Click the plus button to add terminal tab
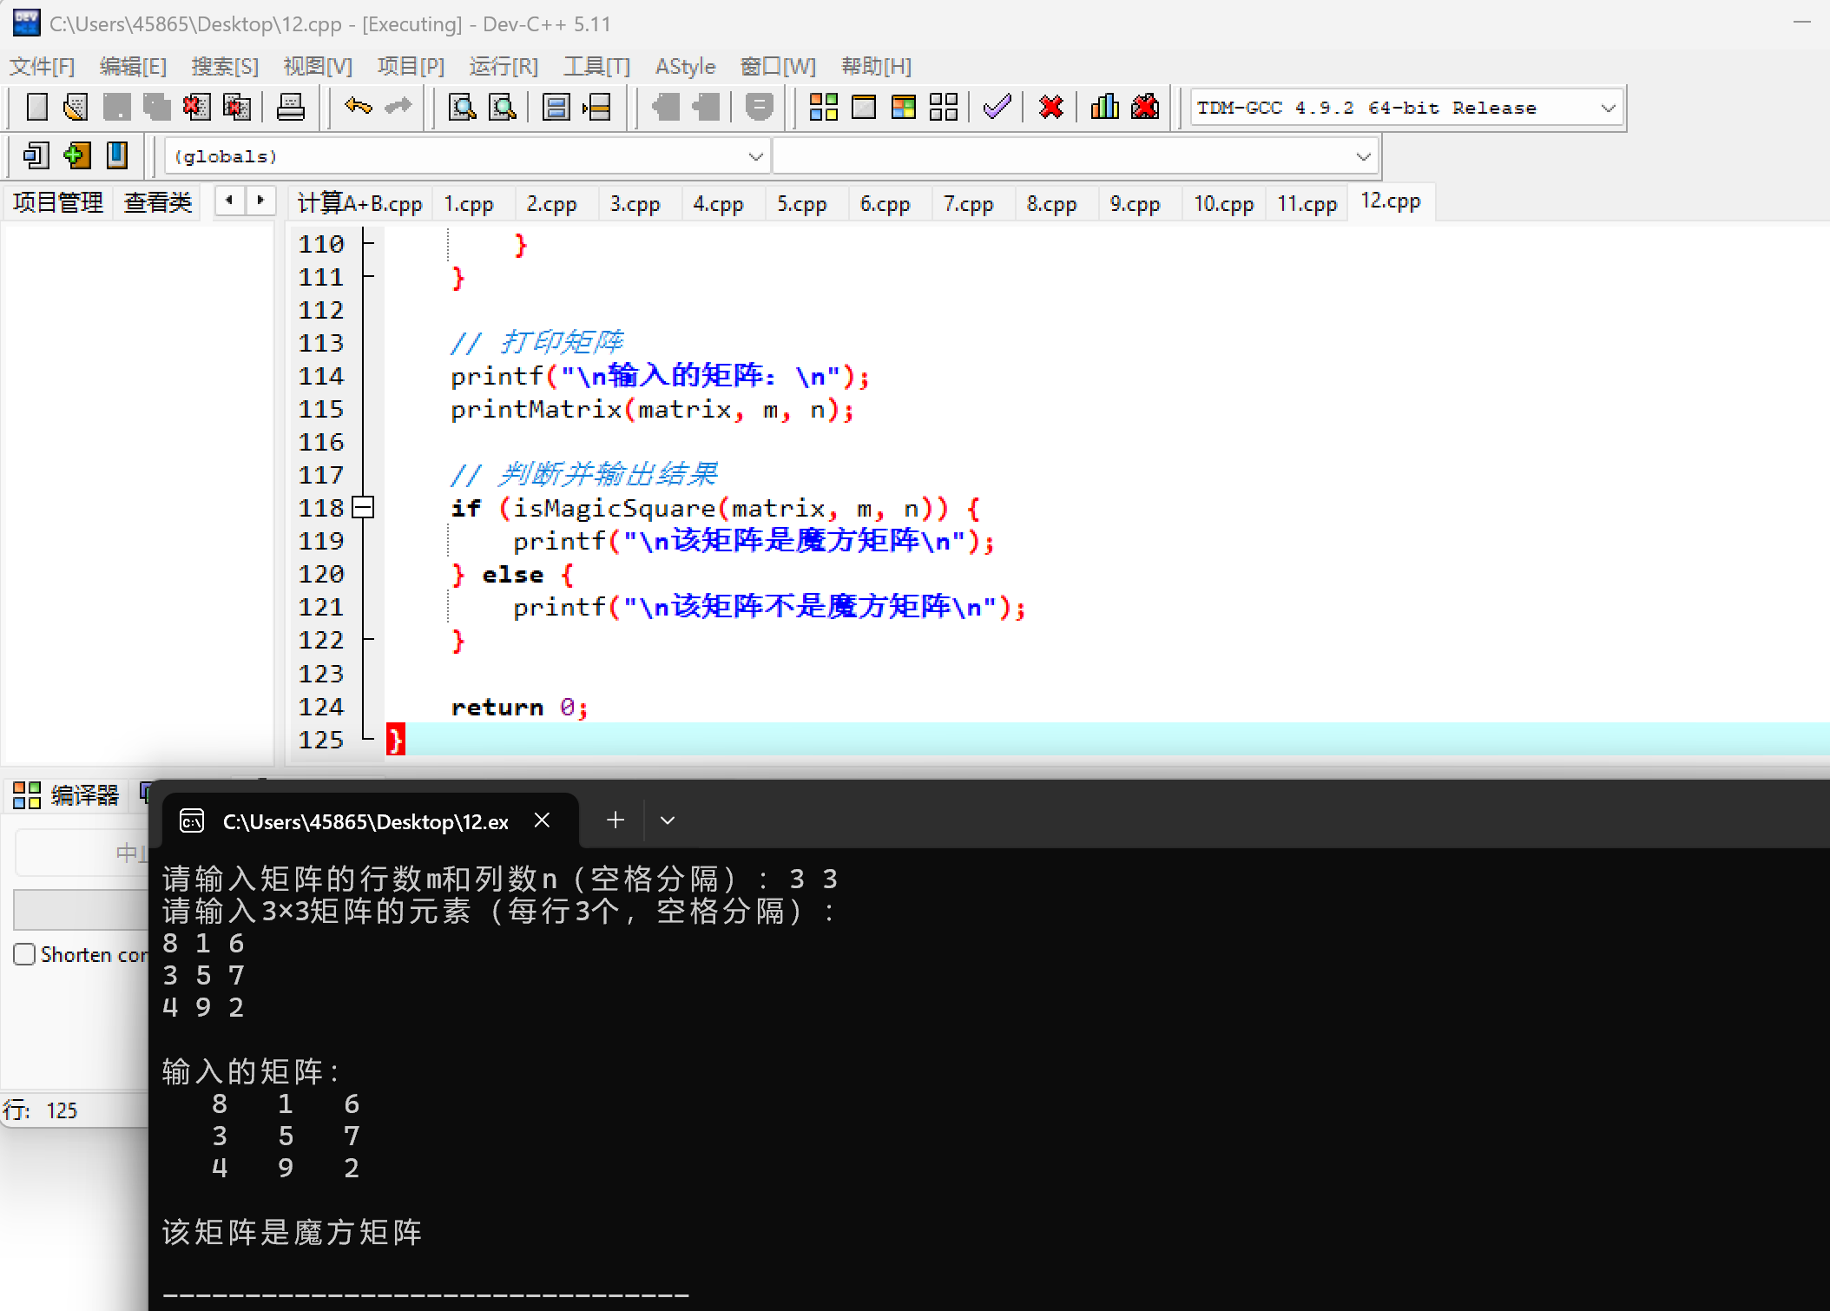 [615, 820]
